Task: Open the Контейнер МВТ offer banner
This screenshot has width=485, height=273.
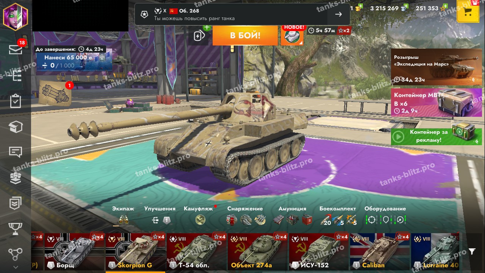Action: coord(436,102)
